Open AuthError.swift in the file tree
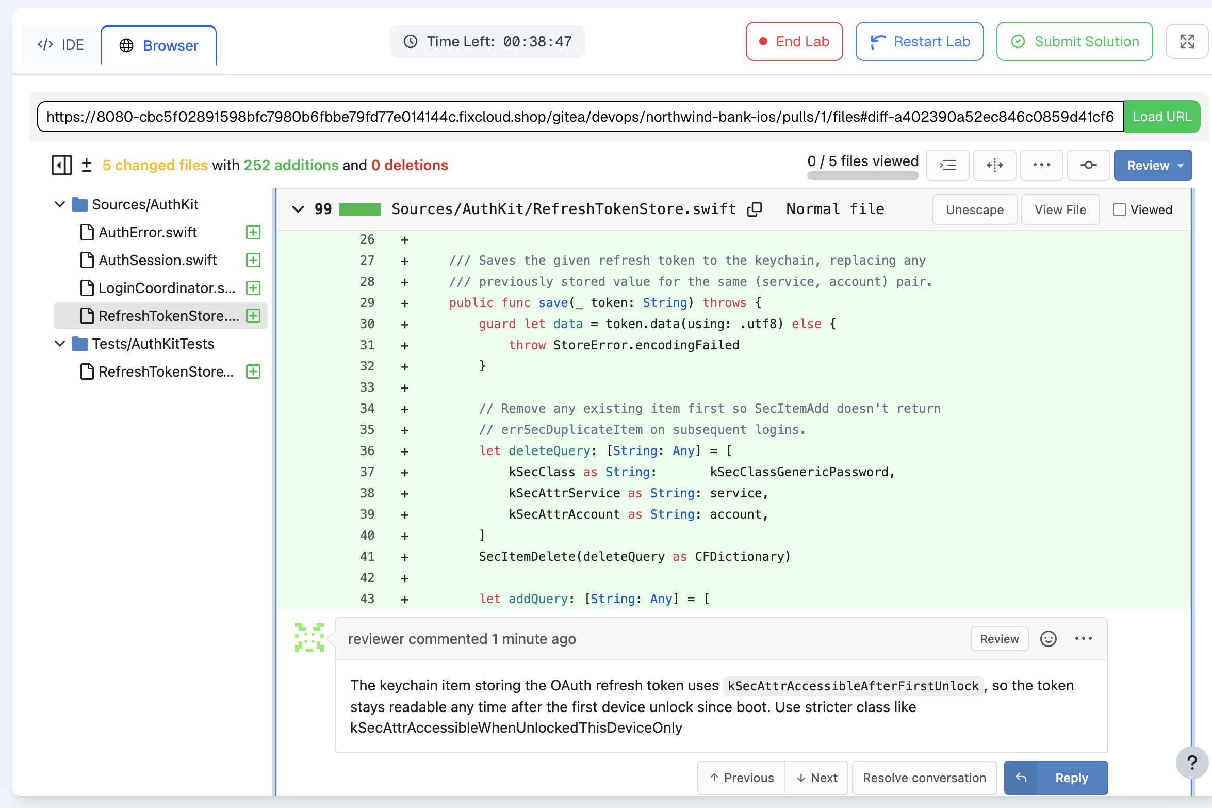 pos(148,232)
